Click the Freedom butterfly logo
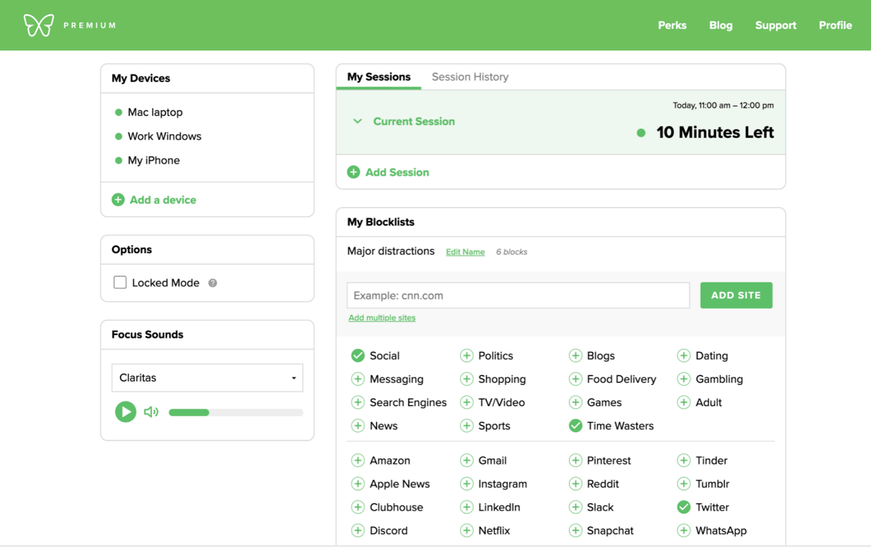This screenshot has width=871, height=547. [38, 25]
